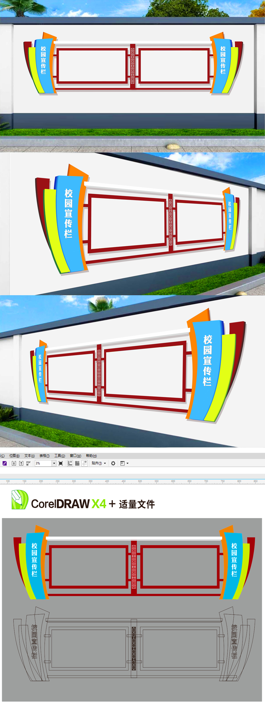
Task: Click the full-screen preview icon
Action: tap(61, 463)
